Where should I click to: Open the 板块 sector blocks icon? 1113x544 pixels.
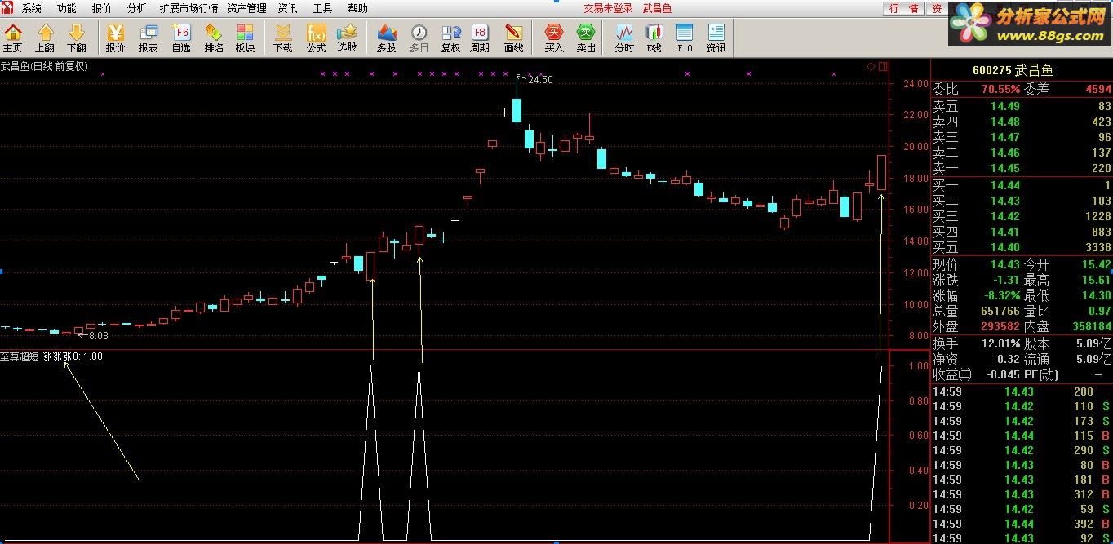(x=245, y=38)
